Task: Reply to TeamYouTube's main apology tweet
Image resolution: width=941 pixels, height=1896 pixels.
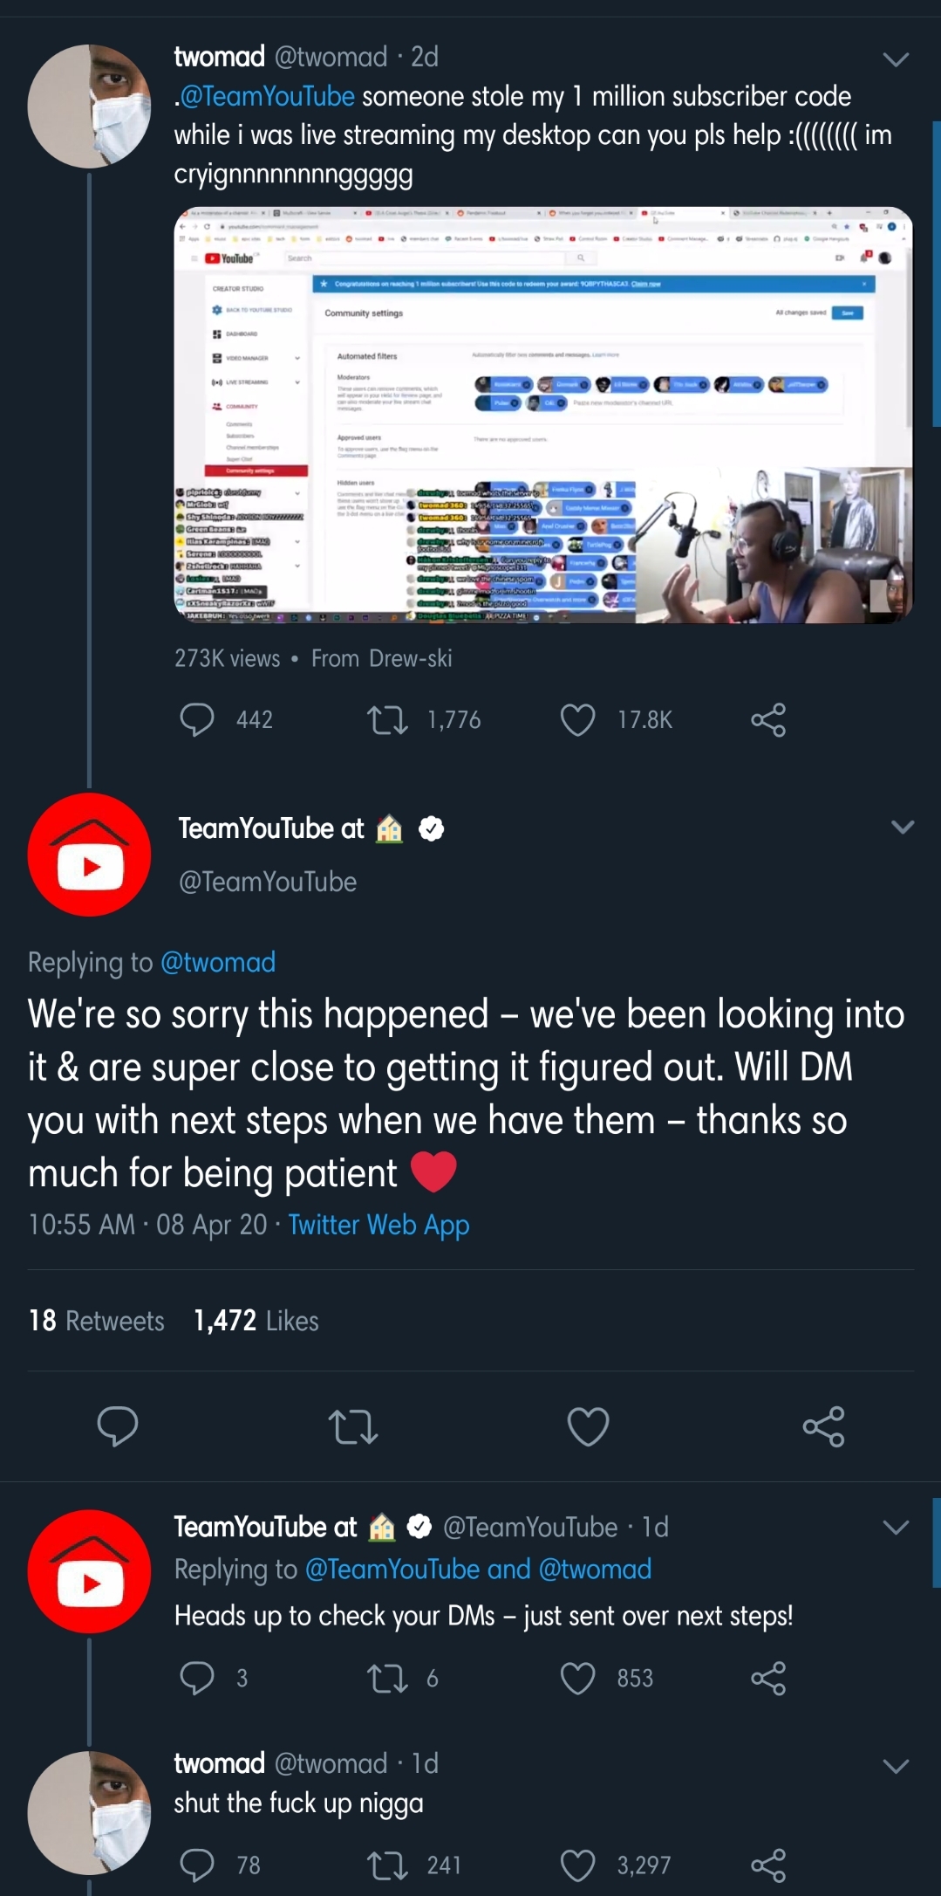Action: [x=118, y=1426]
